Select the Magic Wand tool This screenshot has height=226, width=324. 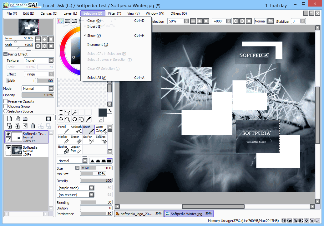(x=75, y=113)
